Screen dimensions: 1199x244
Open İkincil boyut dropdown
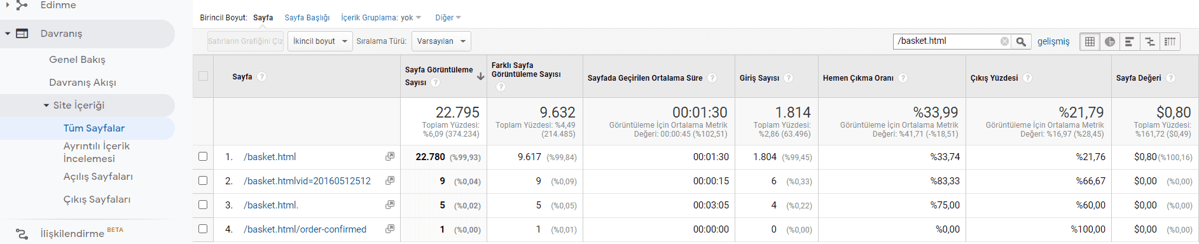320,41
